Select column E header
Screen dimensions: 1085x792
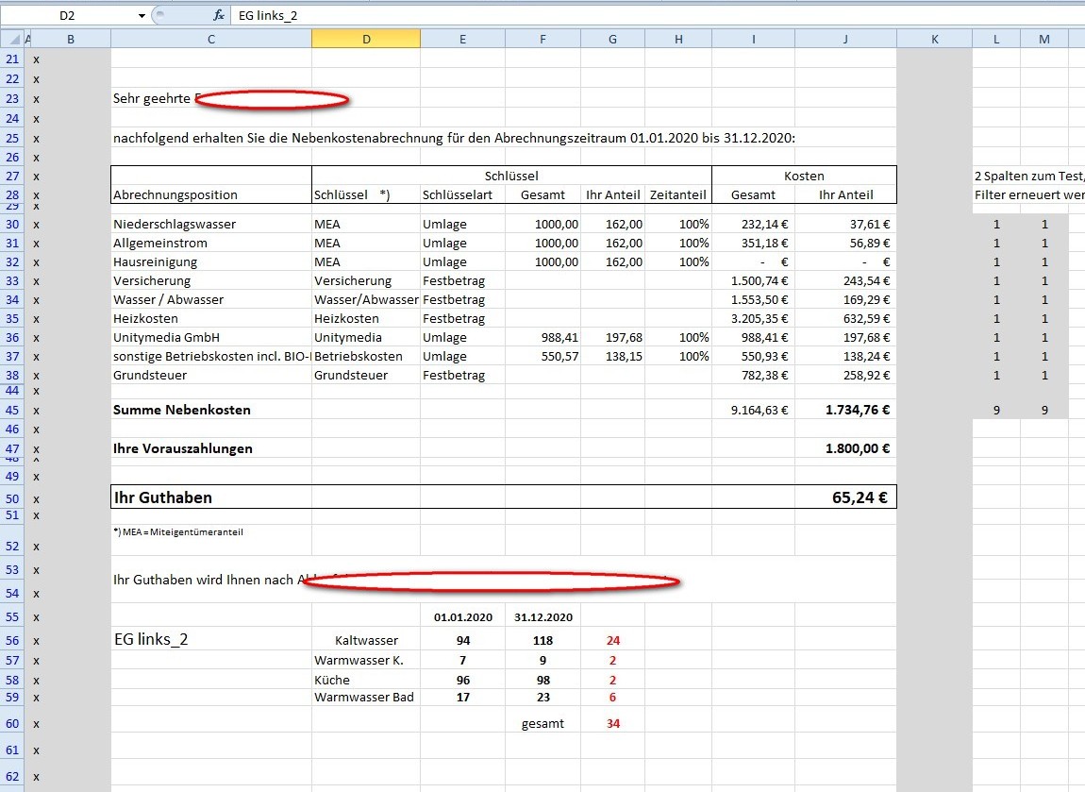(462, 40)
